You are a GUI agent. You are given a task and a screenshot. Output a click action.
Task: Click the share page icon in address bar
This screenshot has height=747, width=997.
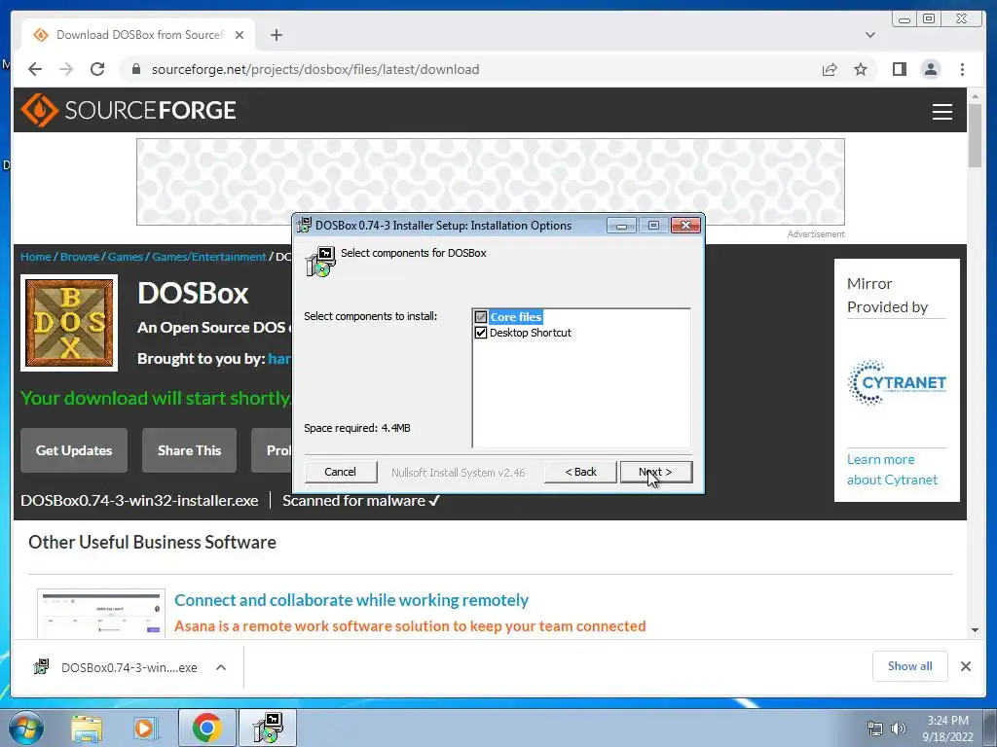(830, 69)
